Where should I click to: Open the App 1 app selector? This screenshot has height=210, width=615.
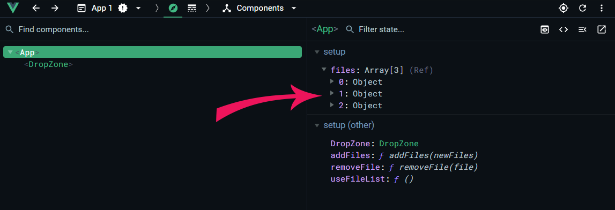[x=109, y=8]
